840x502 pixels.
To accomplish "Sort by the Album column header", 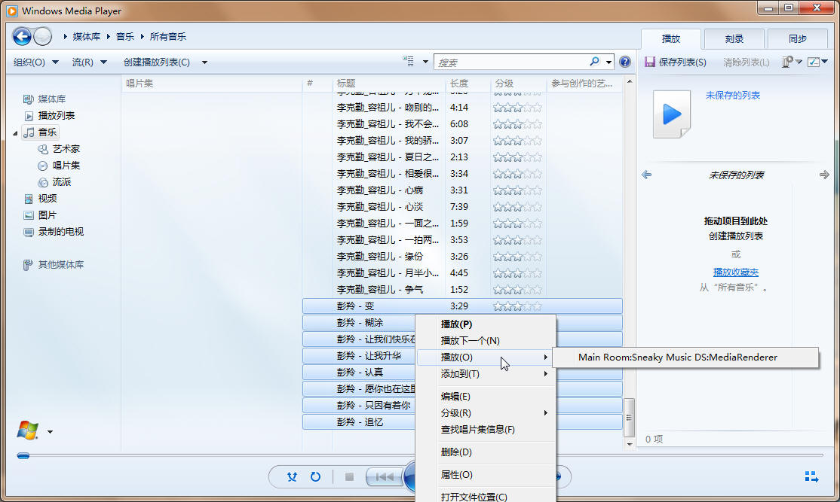I will pyautogui.click(x=212, y=84).
